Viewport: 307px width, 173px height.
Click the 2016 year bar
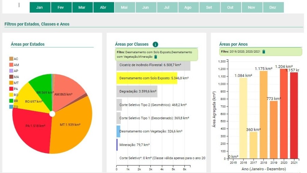coord(243,118)
